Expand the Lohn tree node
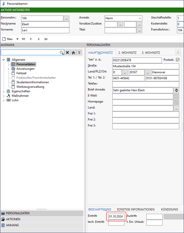This screenshot has height=233, width=184. (3, 100)
